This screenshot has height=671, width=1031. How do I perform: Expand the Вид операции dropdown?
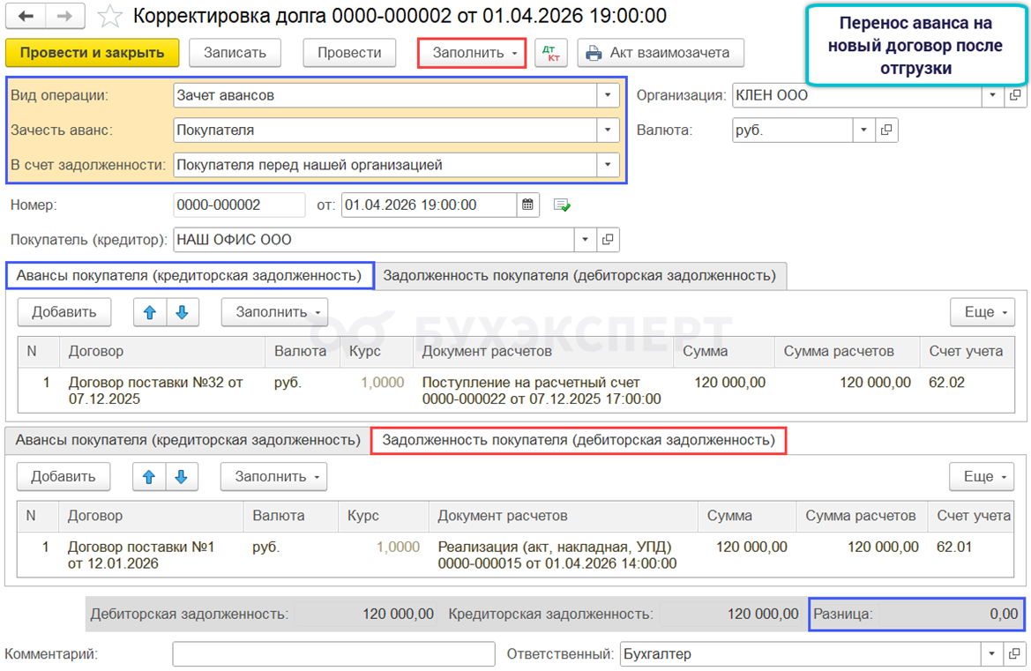pos(607,95)
